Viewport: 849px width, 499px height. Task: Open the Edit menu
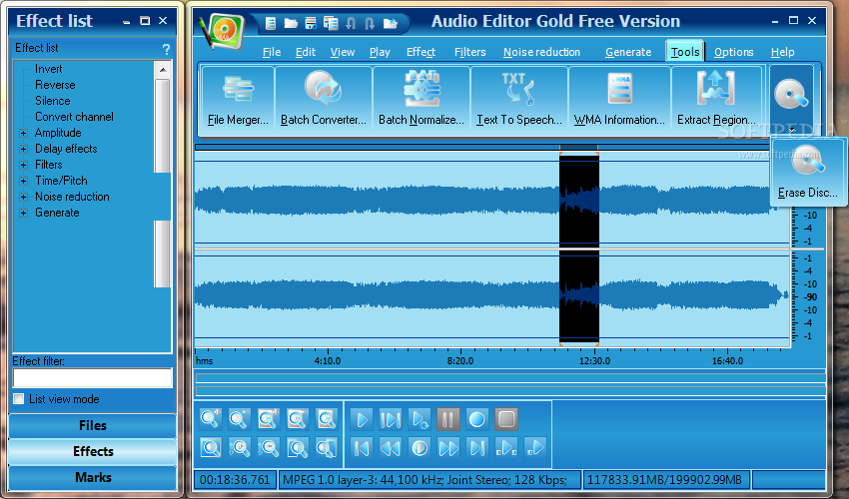point(306,52)
